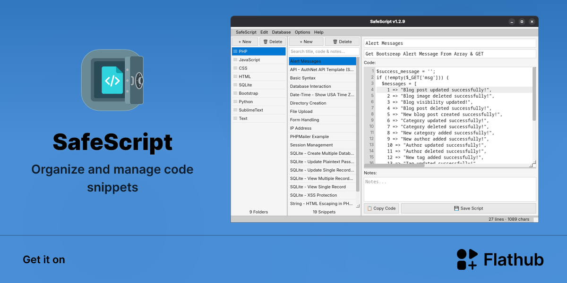Click the Save Script button

(x=469, y=208)
